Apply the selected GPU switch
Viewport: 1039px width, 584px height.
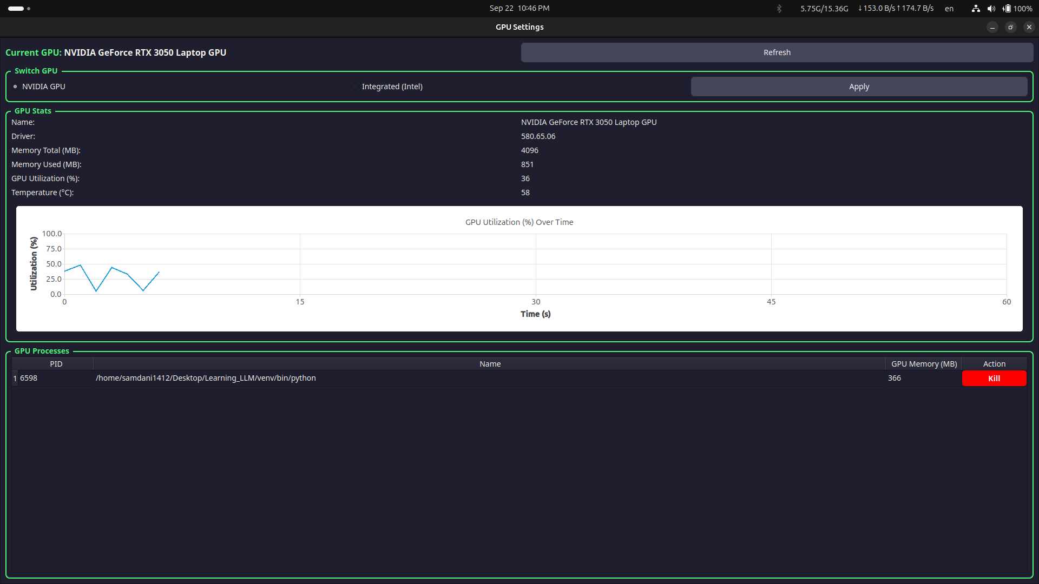coord(859,87)
